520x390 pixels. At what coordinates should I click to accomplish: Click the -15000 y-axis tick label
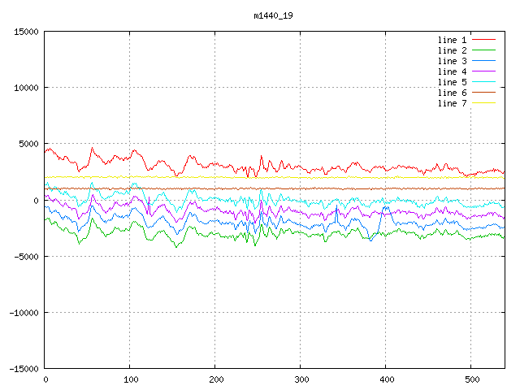point(23,369)
